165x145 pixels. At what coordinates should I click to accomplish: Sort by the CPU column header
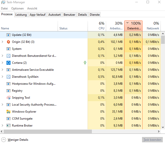click(97, 26)
